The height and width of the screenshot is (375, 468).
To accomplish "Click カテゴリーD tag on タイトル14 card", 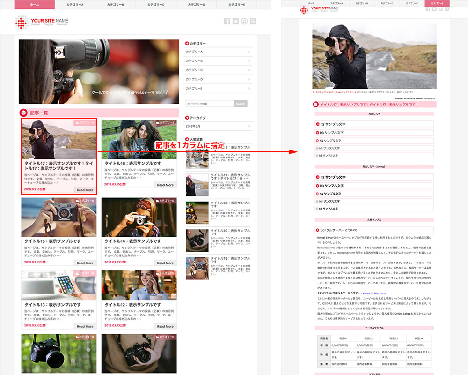I will 165,200.
